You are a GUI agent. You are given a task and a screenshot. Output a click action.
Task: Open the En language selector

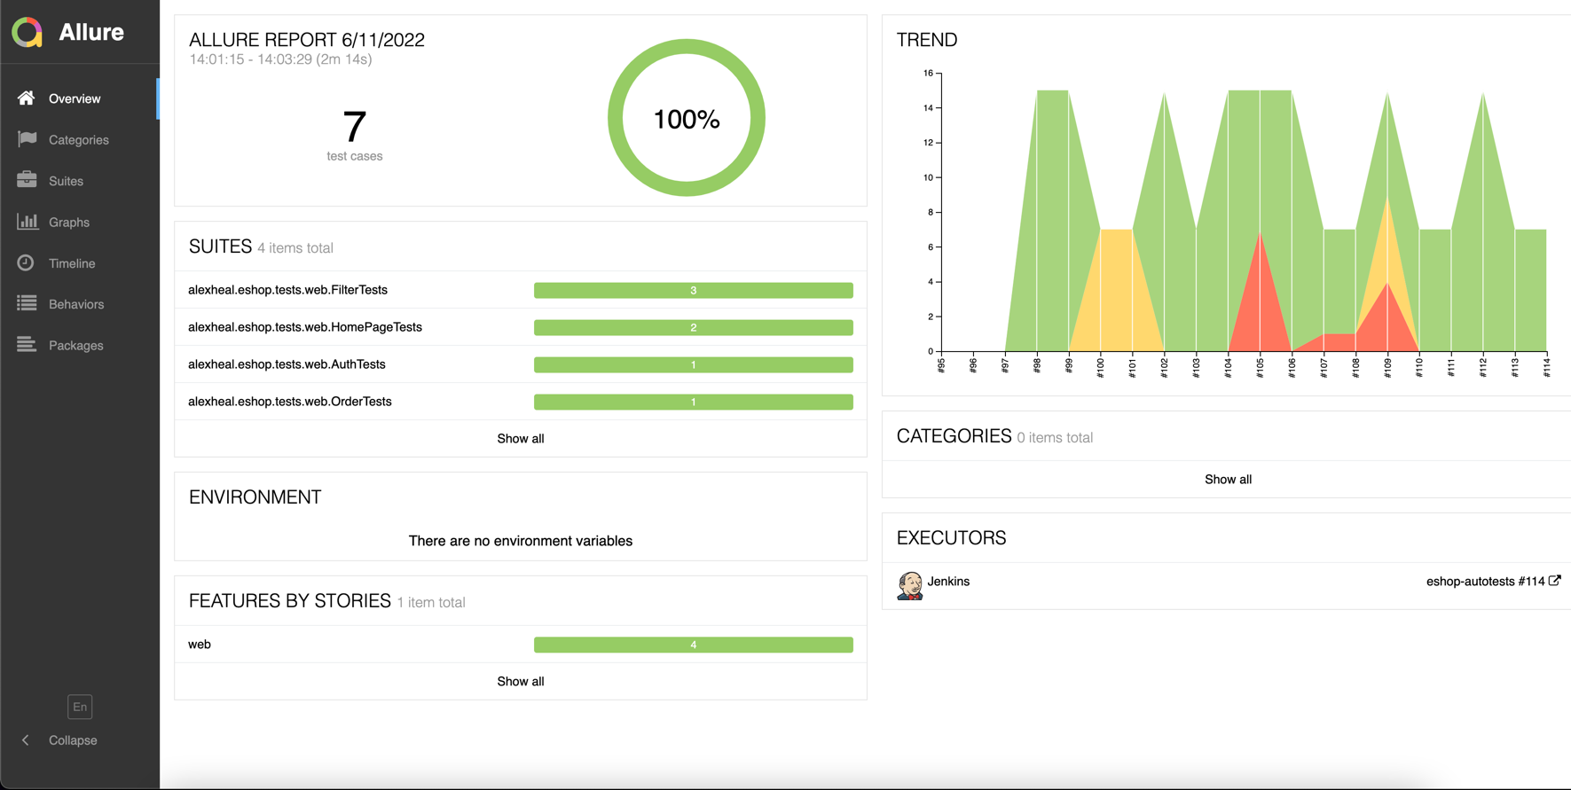pos(80,707)
